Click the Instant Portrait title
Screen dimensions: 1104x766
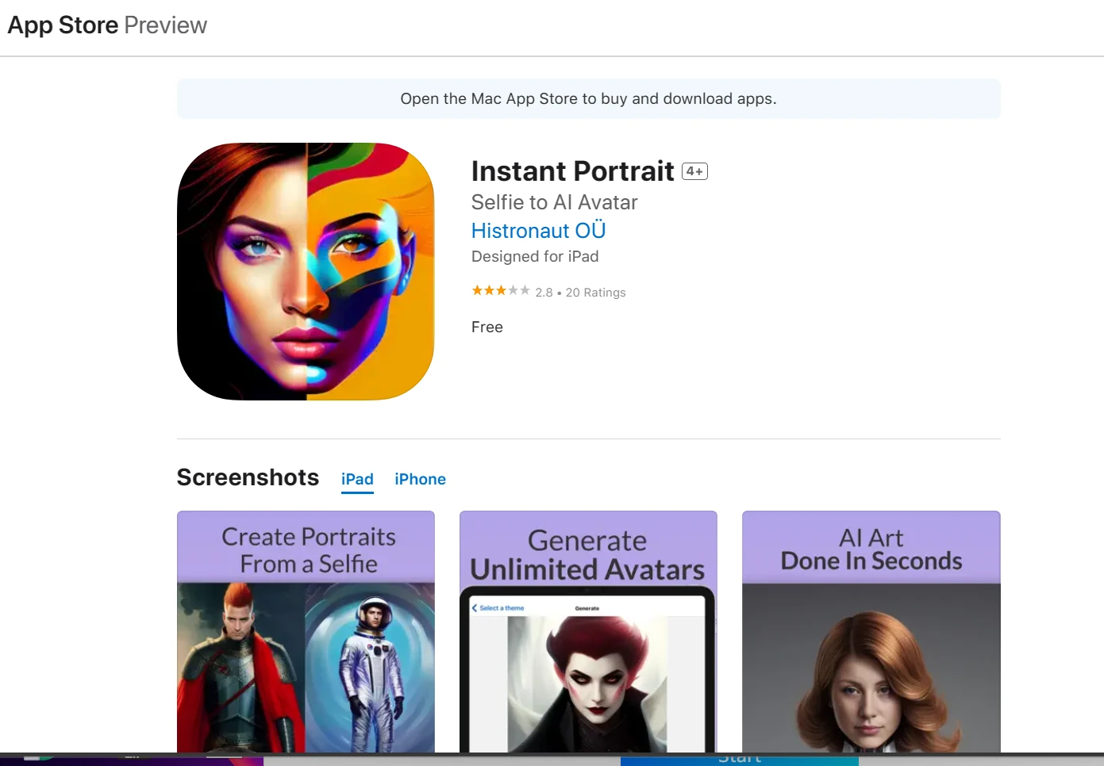click(572, 171)
